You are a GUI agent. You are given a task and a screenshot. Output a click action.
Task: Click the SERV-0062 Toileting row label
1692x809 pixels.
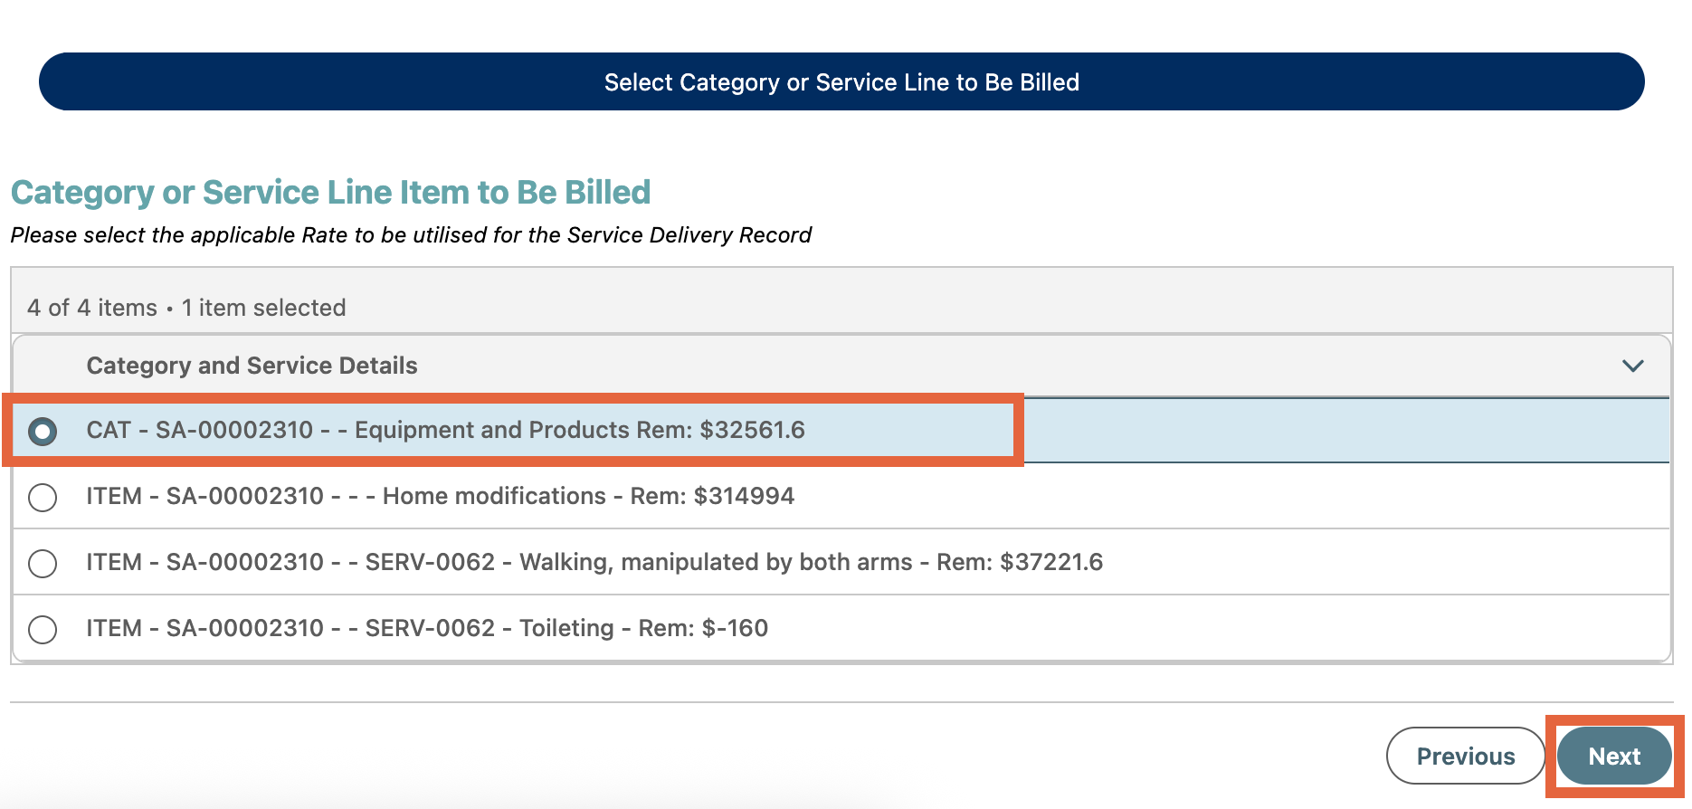tap(426, 628)
